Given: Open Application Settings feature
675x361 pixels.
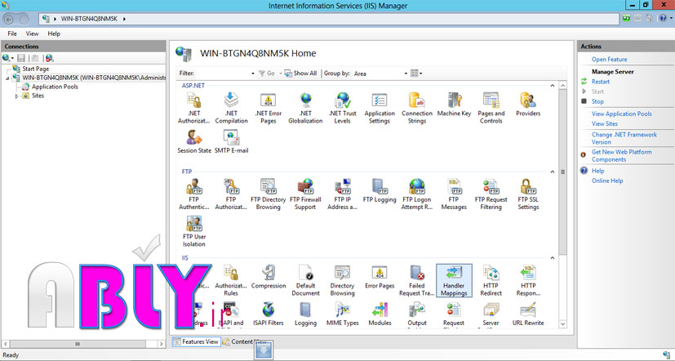Looking at the screenshot, I should [x=380, y=109].
